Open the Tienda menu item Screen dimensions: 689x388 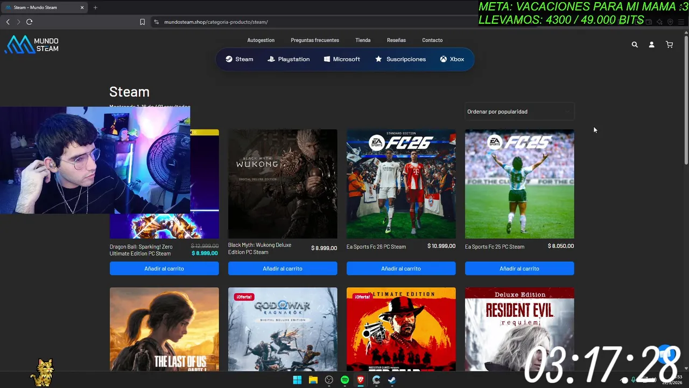point(363,40)
